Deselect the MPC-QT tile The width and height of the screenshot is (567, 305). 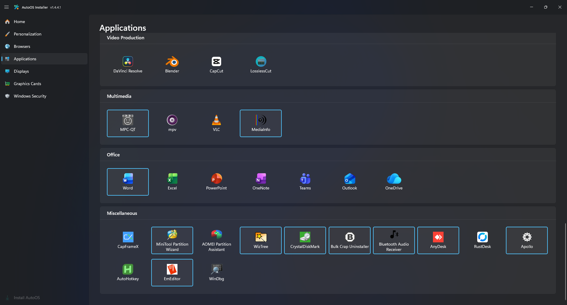pos(128,123)
